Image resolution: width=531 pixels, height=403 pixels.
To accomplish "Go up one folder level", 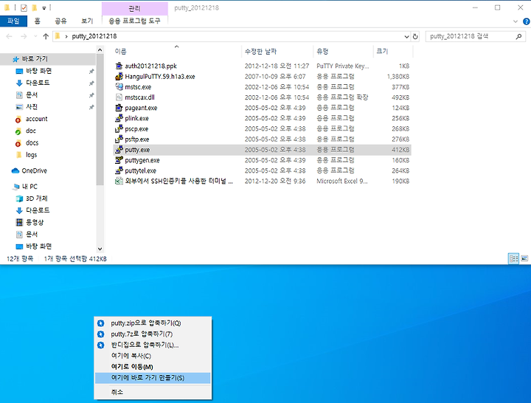I will click(x=46, y=36).
